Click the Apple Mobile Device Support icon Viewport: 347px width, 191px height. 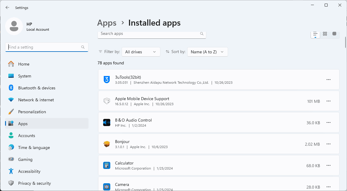(x=107, y=101)
